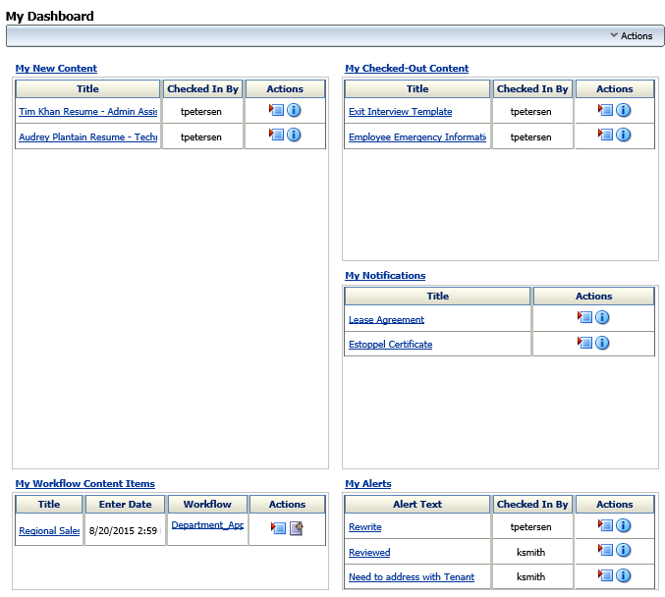View content info for Reviewed alert

click(623, 550)
